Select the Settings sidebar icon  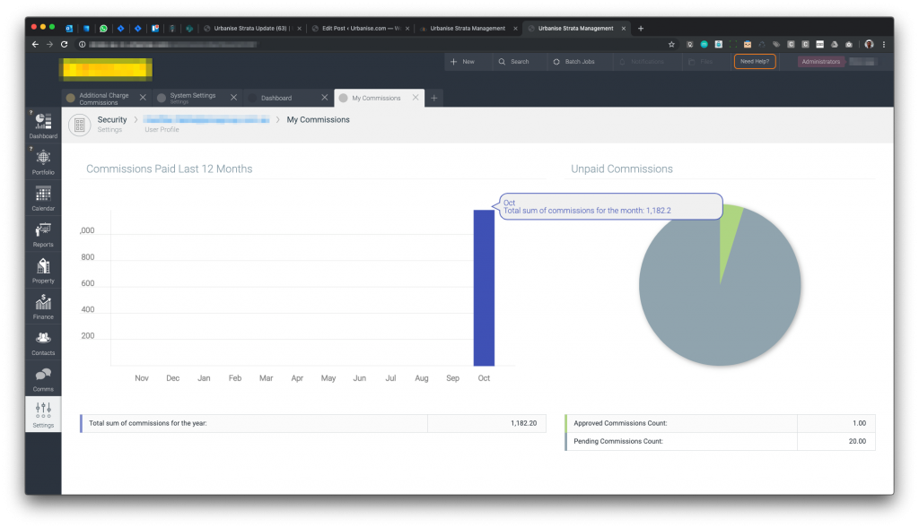pos(43,414)
